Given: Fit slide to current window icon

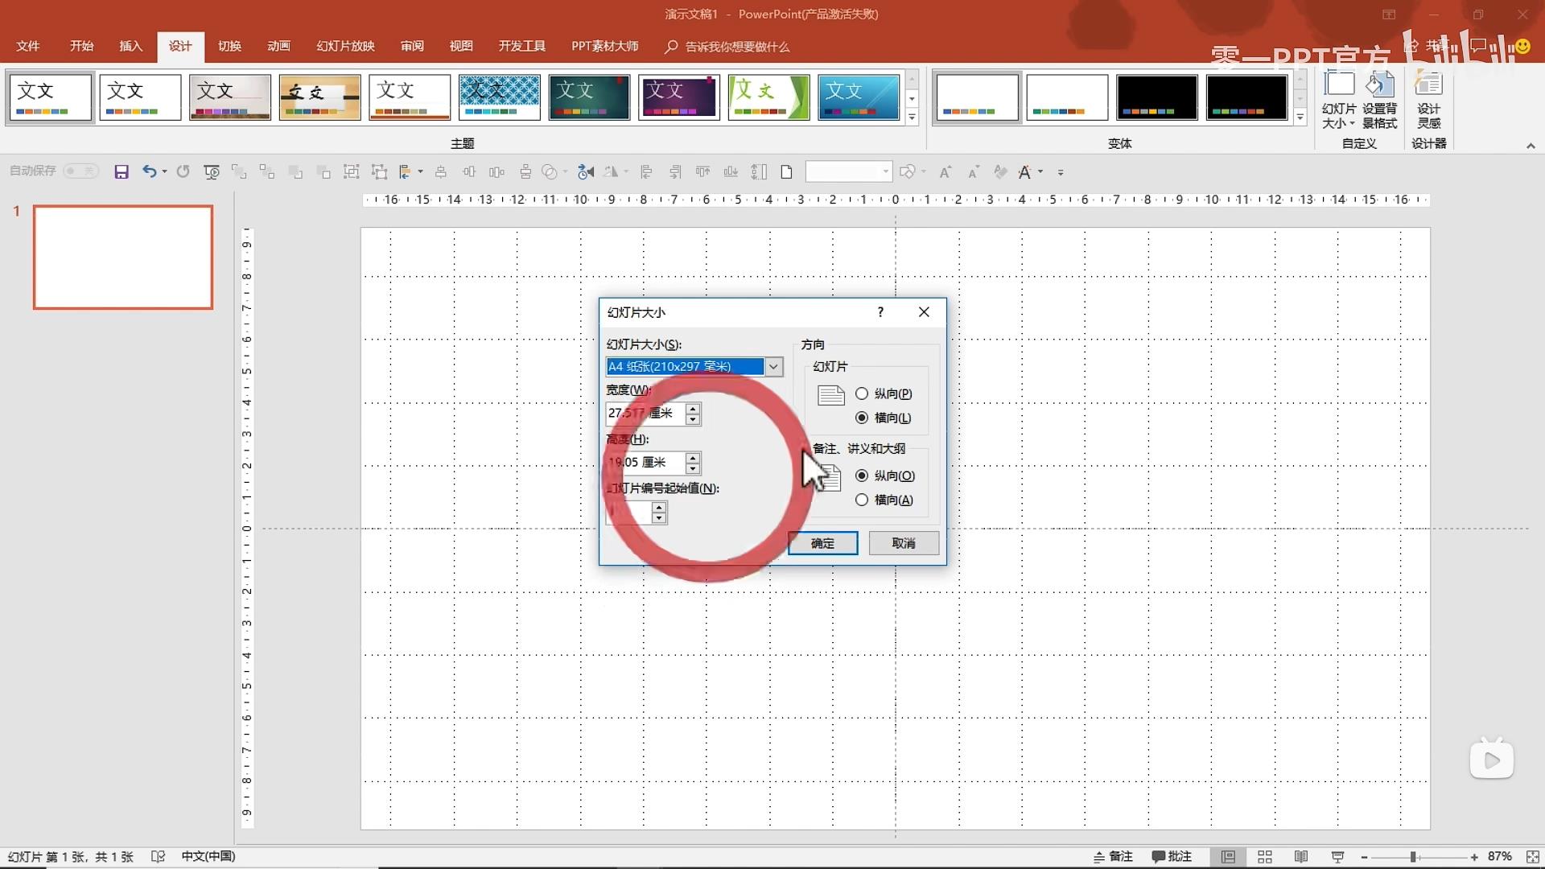Looking at the screenshot, I should tap(1533, 857).
